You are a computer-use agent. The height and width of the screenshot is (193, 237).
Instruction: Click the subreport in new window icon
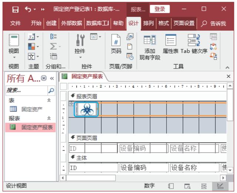click(x=213, y=37)
